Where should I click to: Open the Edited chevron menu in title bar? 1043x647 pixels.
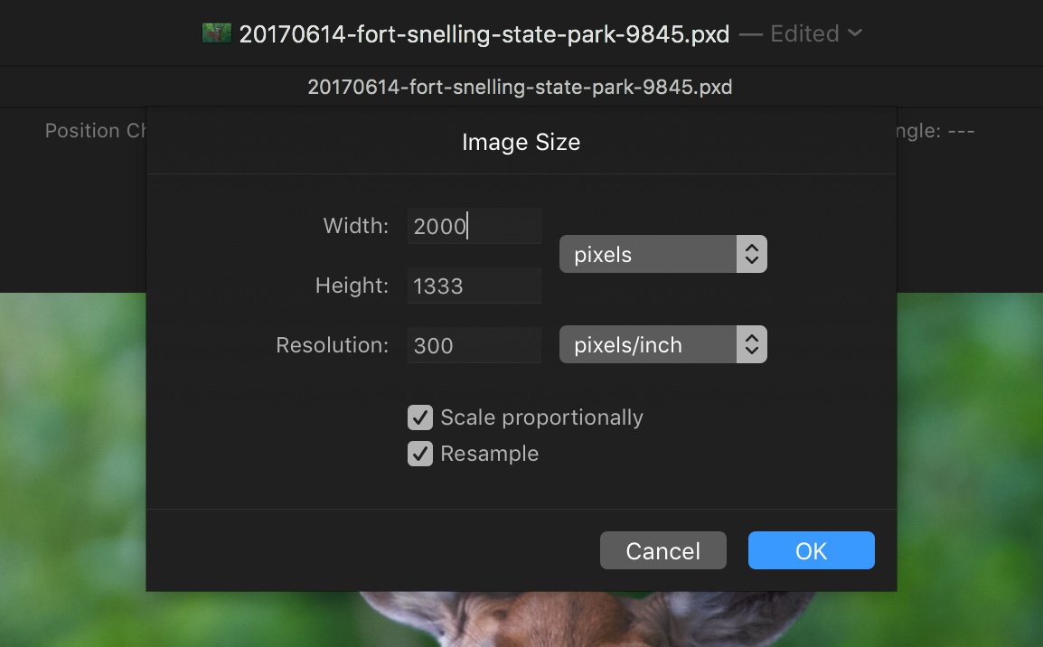click(x=854, y=34)
